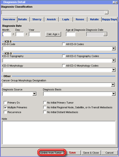The image size is (119, 157).
Task: Open the Layla tab
Action: pos(66,19)
